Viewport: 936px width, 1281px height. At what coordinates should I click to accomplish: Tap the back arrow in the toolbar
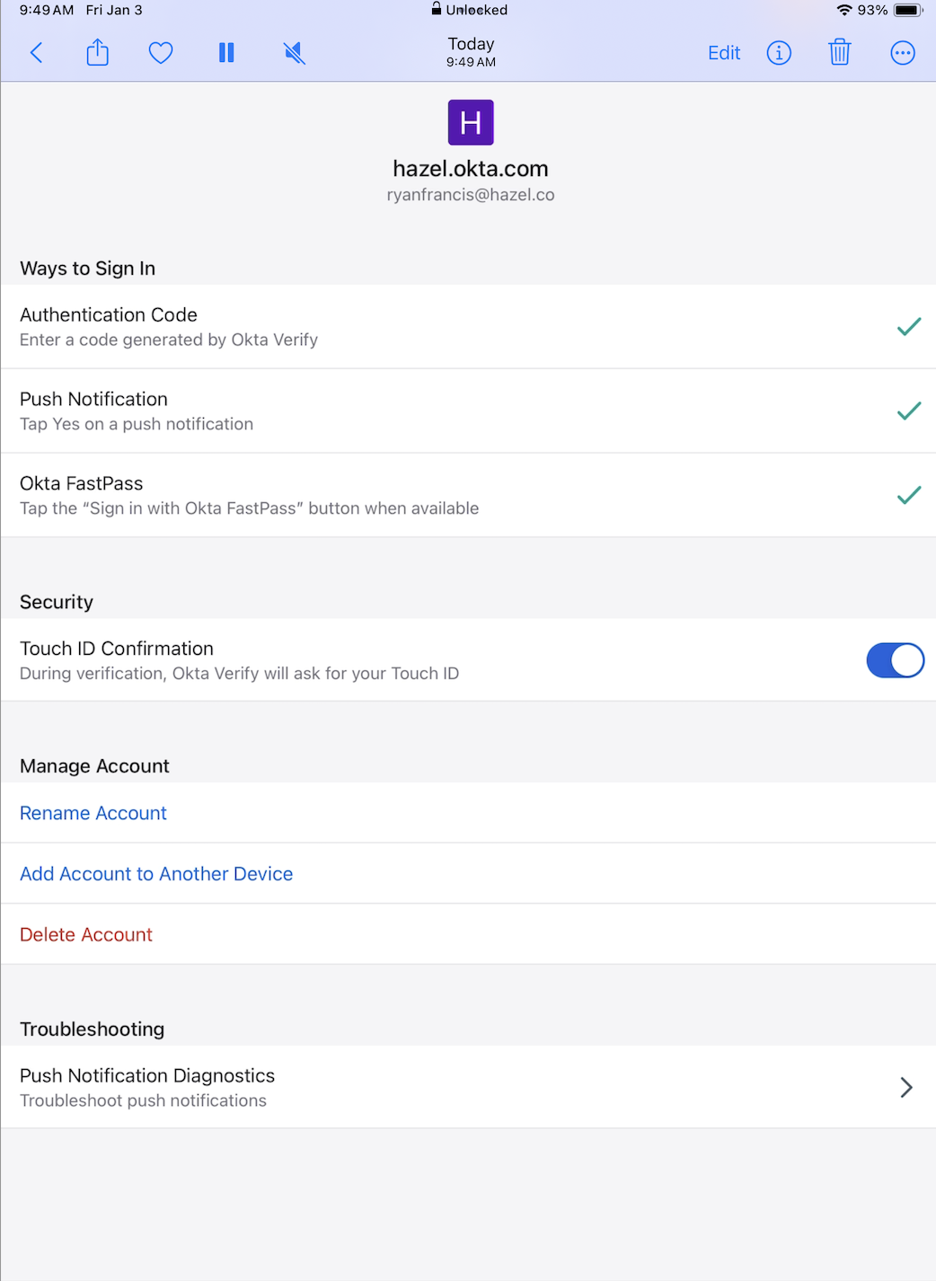(x=37, y=53)
